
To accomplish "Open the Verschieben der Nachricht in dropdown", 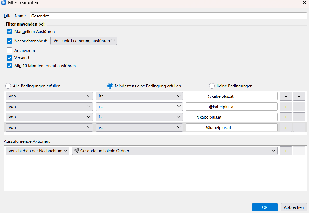I will click(x=37, y=151).
